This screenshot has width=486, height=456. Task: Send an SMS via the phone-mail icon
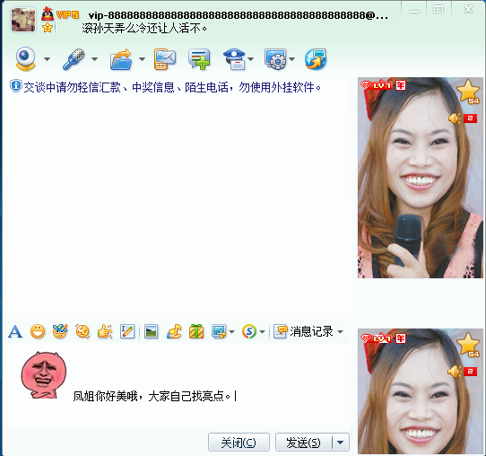165,59
